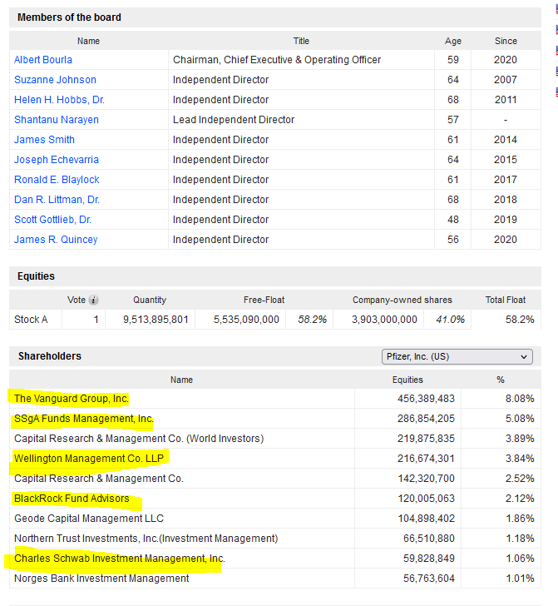Click equities value 104,898,402

pos(427,519)
